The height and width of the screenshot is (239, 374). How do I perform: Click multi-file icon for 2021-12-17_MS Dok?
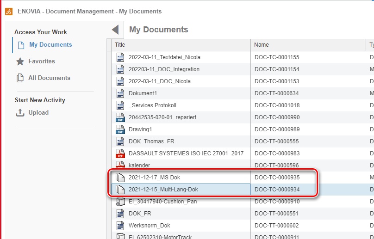tap(120, 178)
